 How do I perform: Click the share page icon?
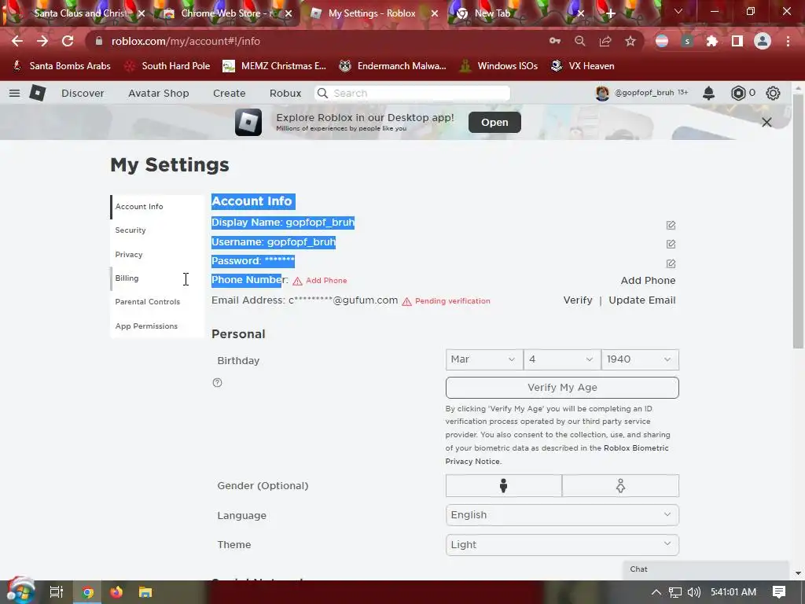605,41
